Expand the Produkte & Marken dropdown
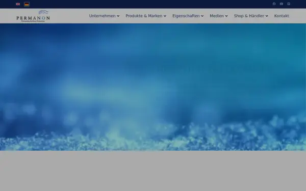Viewport: 306px width, 191px height. tap(146, 16)
